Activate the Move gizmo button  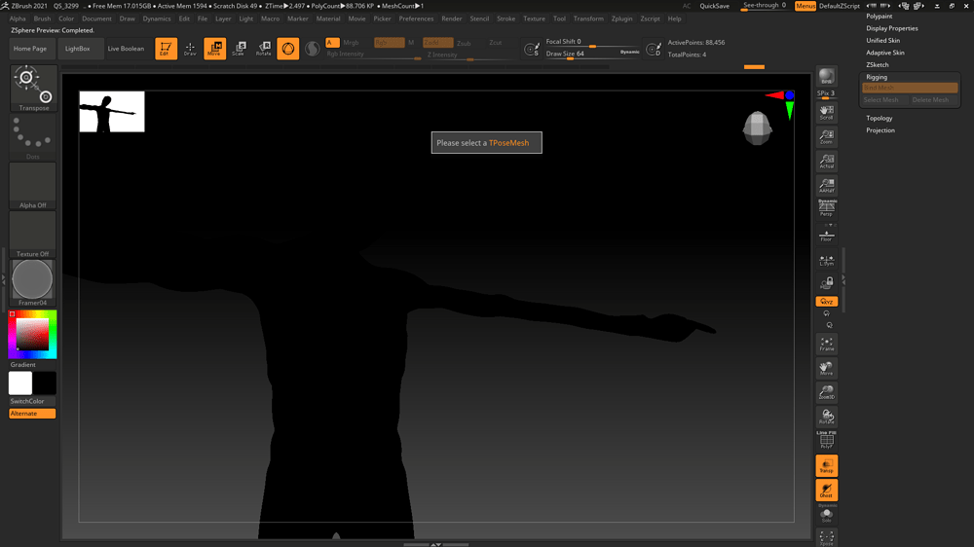[215, 49]
